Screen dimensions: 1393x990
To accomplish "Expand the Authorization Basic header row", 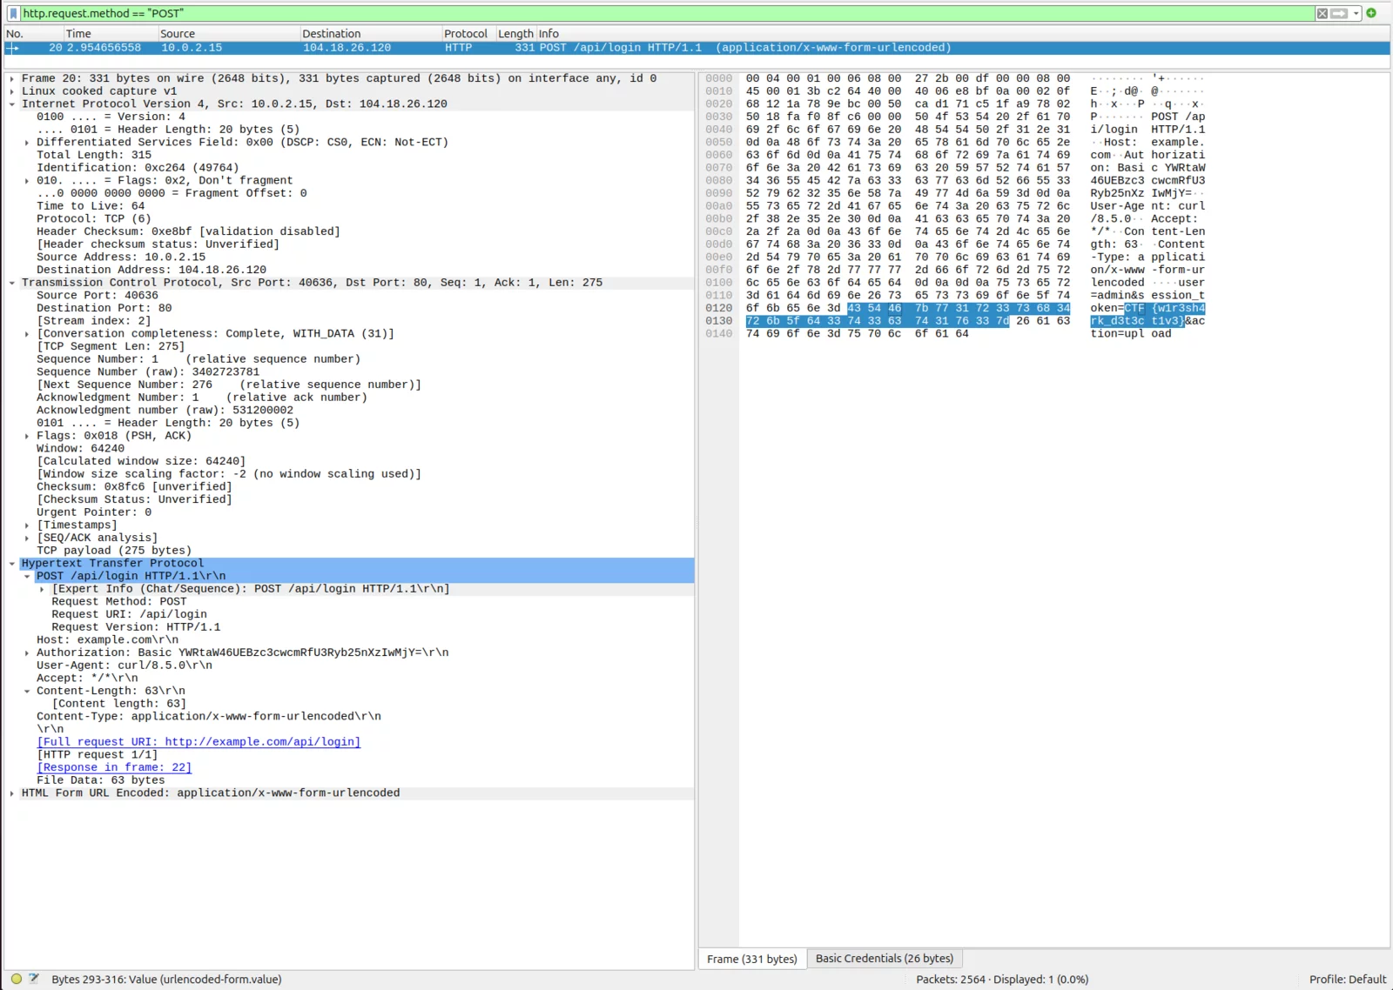I will pyautogui.click(x=27, y=652).
